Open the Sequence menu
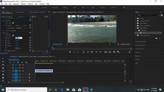 tap(16, 4)
